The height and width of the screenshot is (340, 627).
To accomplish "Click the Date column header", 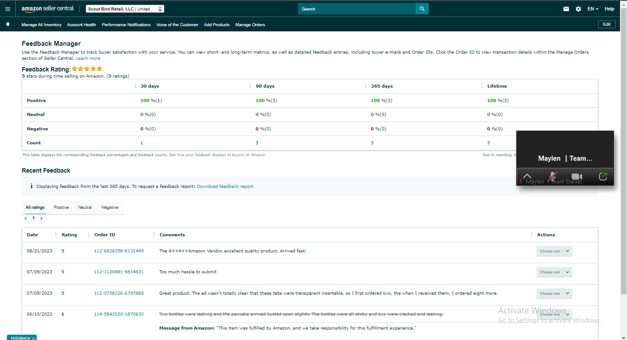I will pos(32,235).
